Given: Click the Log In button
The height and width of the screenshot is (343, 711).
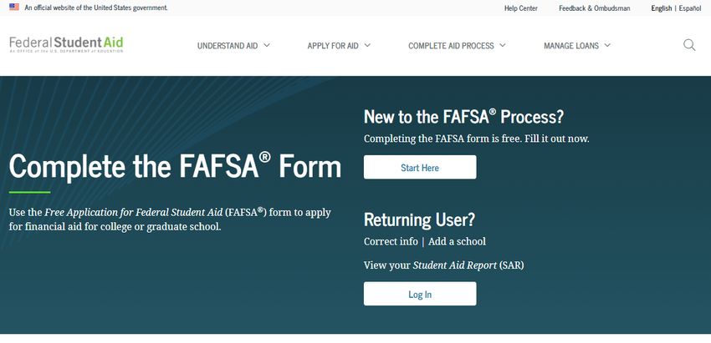Looking at the screenshot, I should click(420, 294).
